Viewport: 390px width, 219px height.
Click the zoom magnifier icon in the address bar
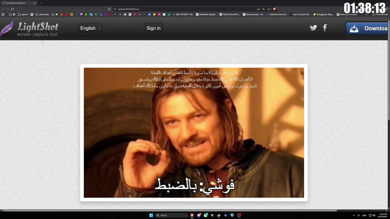pos(264,9)
